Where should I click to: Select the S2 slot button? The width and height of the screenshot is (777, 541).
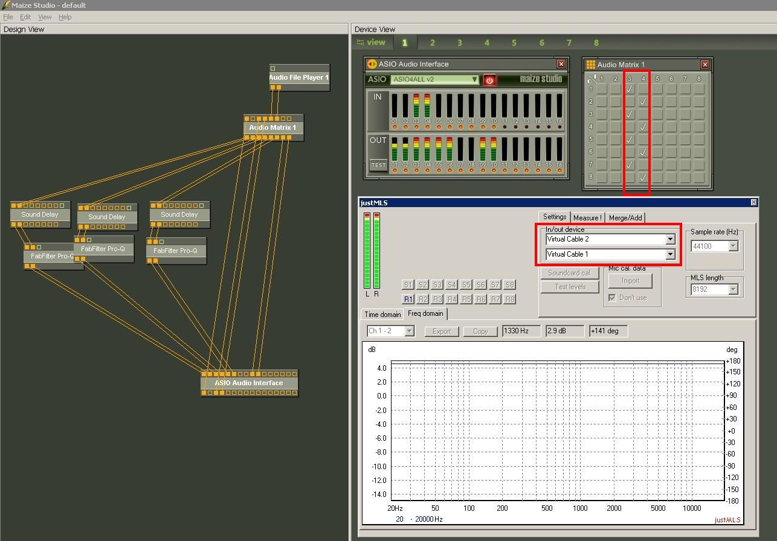pyautogui.click(x=422, y=284)
